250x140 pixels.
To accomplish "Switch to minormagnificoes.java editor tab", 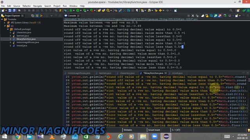I will [79, 73].
